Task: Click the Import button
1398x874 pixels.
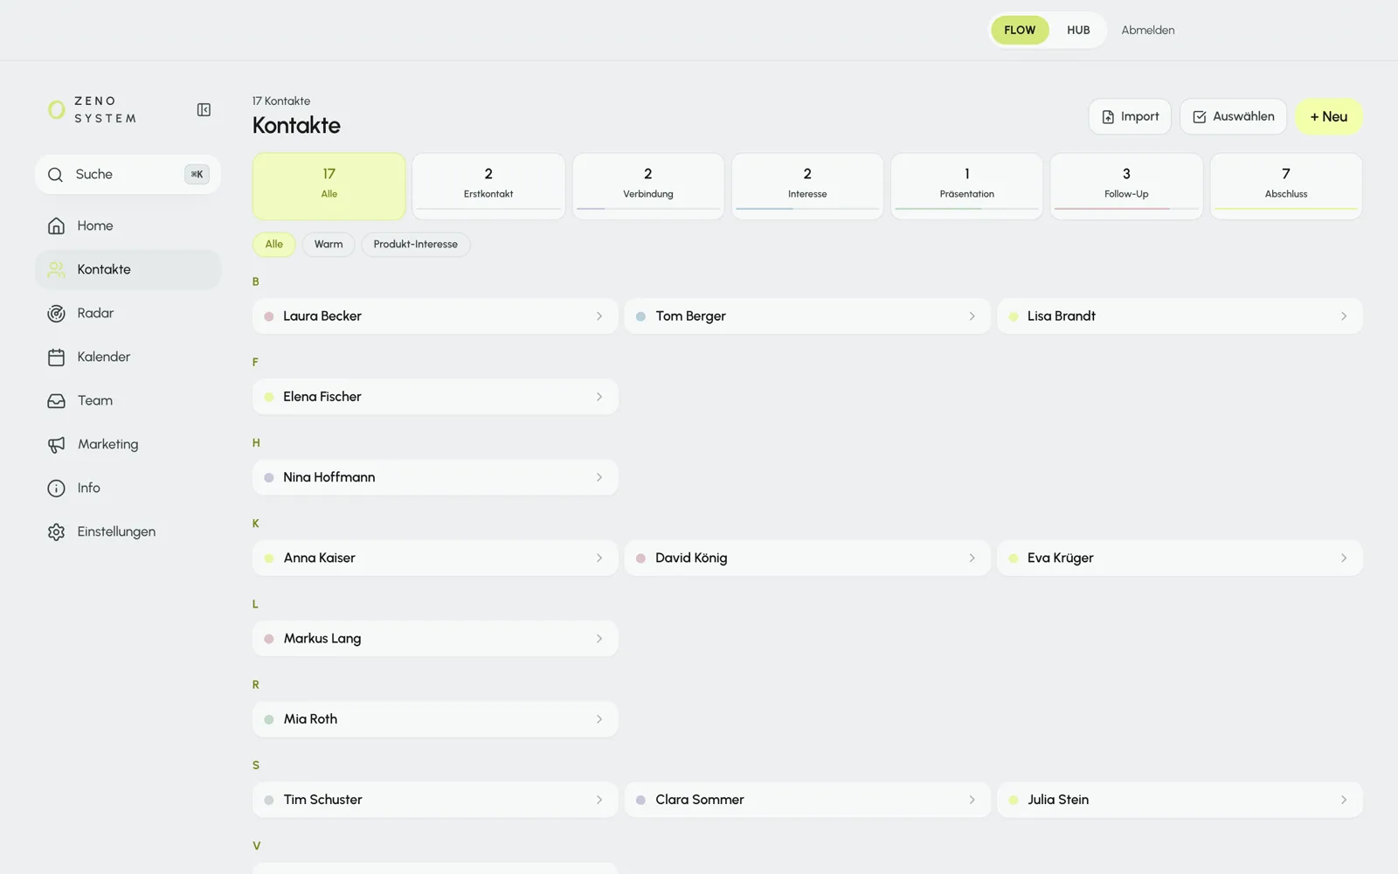Action: pyautogui.click(x=1130, y=117)
